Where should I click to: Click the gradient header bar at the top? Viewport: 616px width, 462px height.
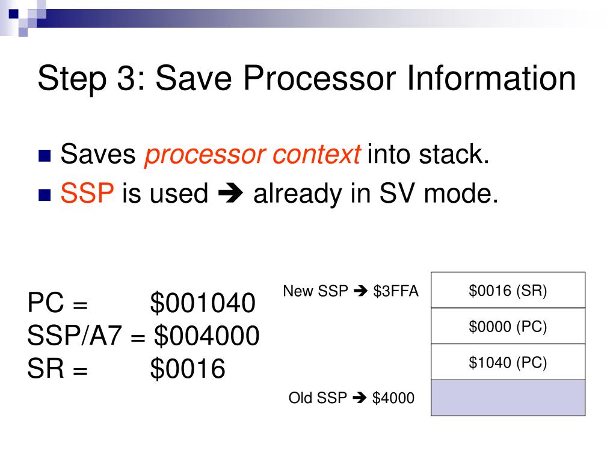[314, 18]
